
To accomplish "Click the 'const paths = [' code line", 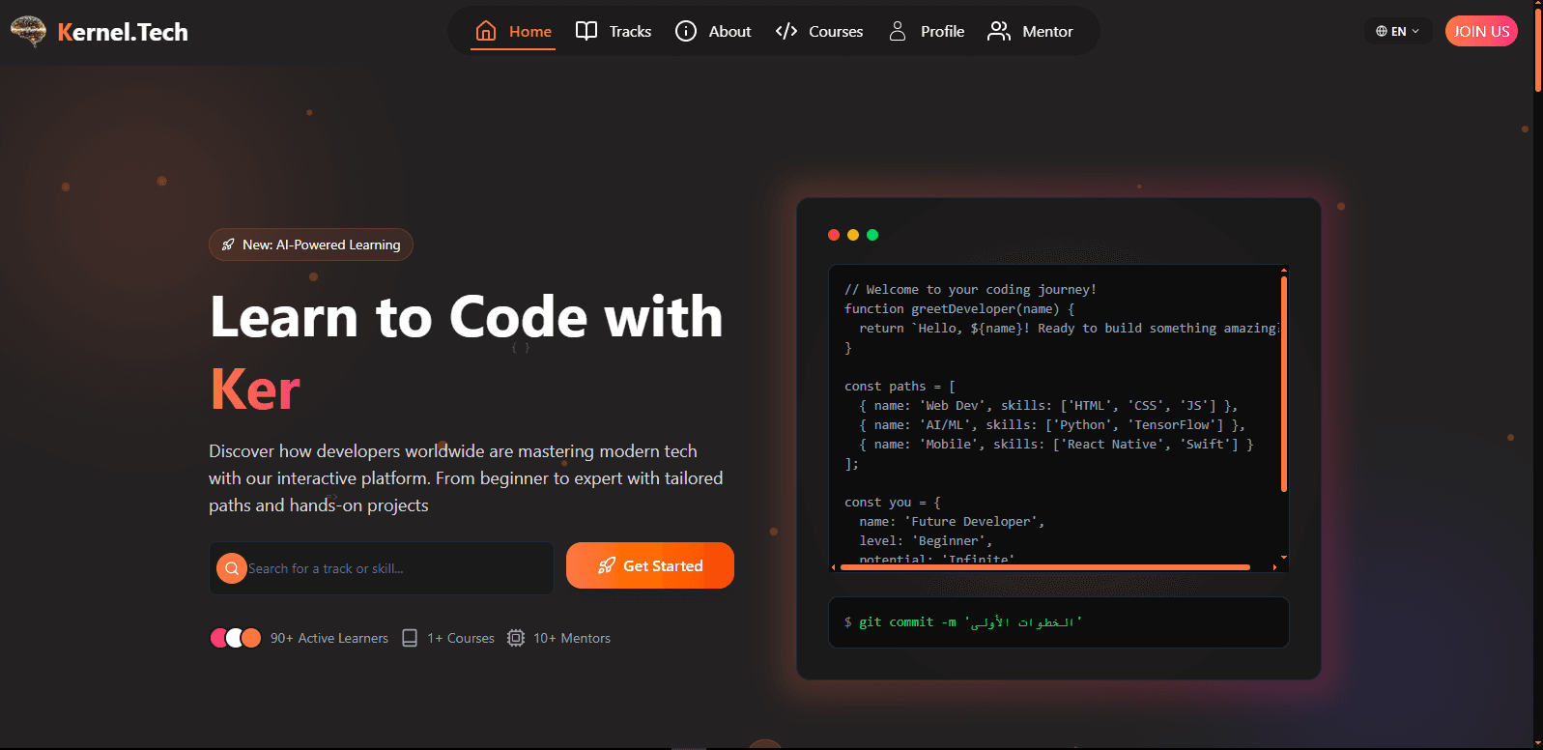I will [900, 386].
